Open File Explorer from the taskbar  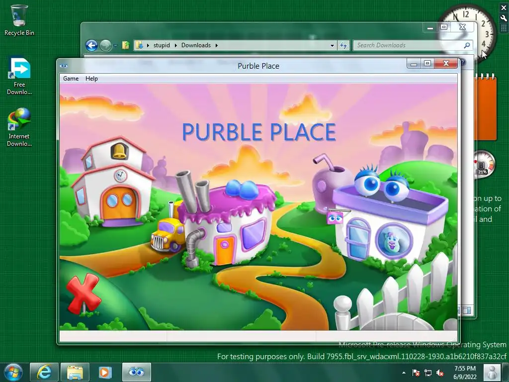point(75,372)
